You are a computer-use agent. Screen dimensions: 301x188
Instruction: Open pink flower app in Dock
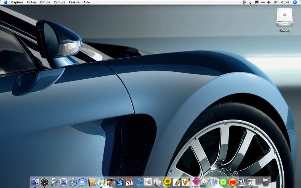pos(195,182)
